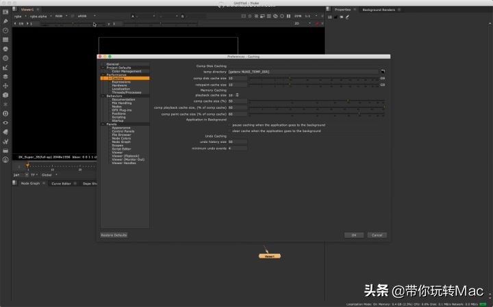
Task: Select Script Editor in the preferences tree
Action: pos(121,149)
